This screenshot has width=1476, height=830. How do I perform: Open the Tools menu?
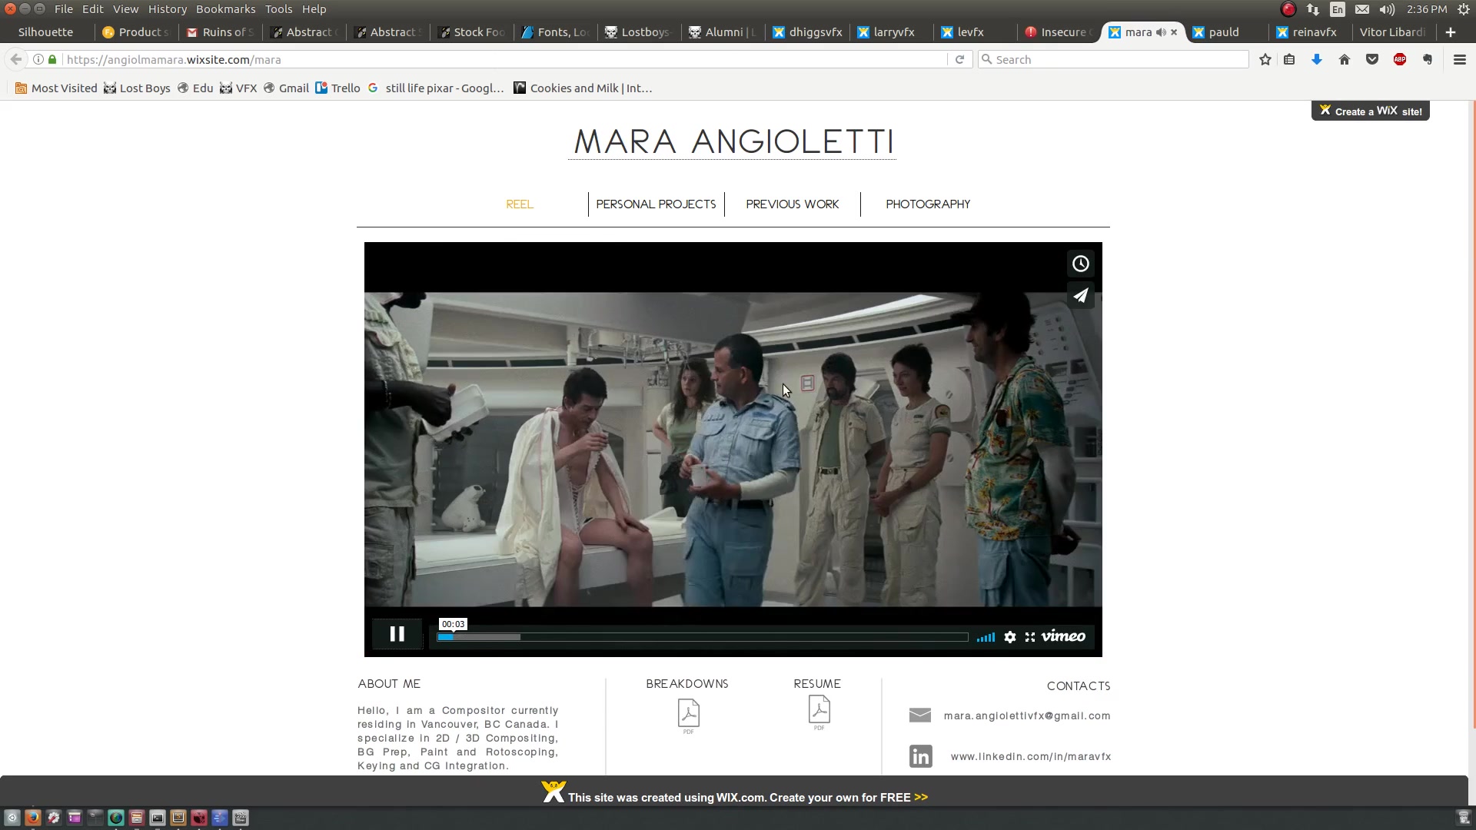[x=278, y=9]
